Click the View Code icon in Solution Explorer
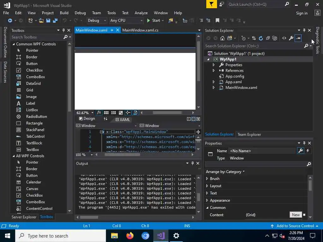323x242 pixels. tap(284, 38)
